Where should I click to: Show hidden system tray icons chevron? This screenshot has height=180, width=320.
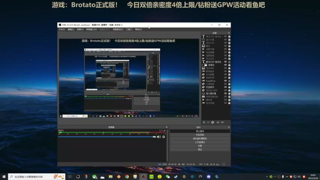(x=267, y=177)
